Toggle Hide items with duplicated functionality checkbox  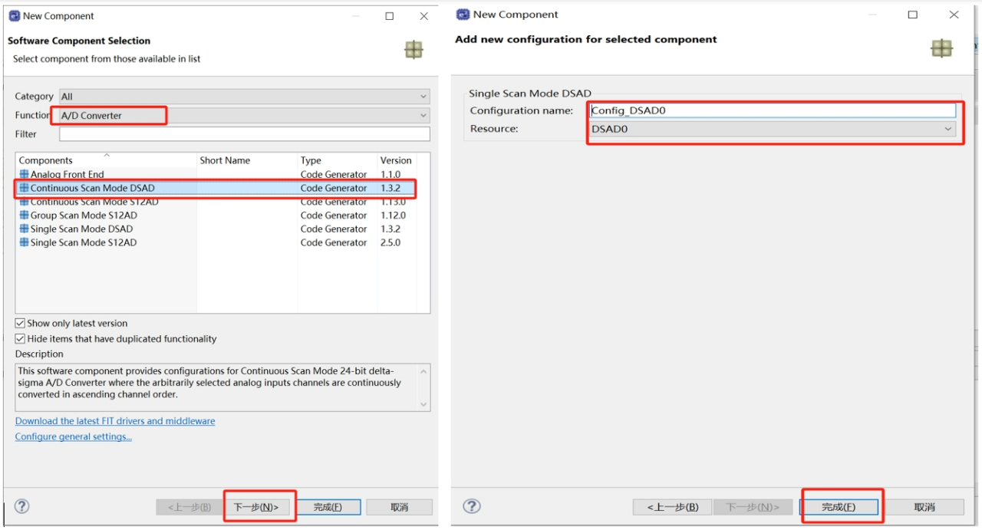[20, 339]
